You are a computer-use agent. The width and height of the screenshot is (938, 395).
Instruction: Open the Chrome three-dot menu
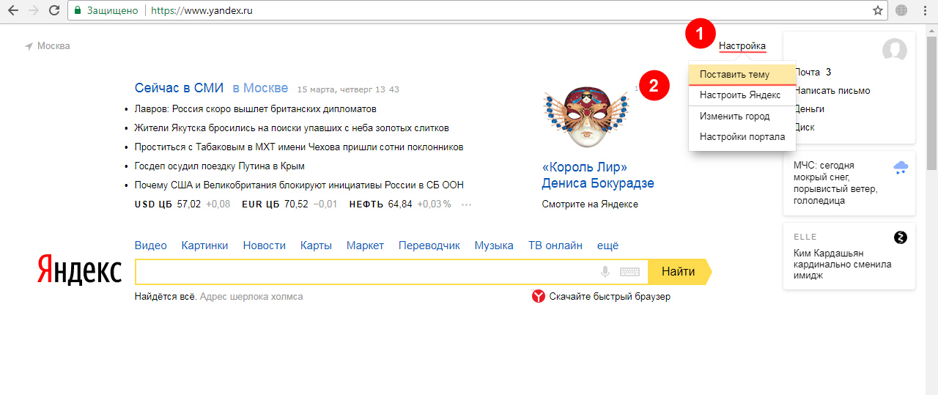tap(925, 11)
